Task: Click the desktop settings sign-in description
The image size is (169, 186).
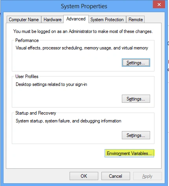Action: [x=51, y=84]
